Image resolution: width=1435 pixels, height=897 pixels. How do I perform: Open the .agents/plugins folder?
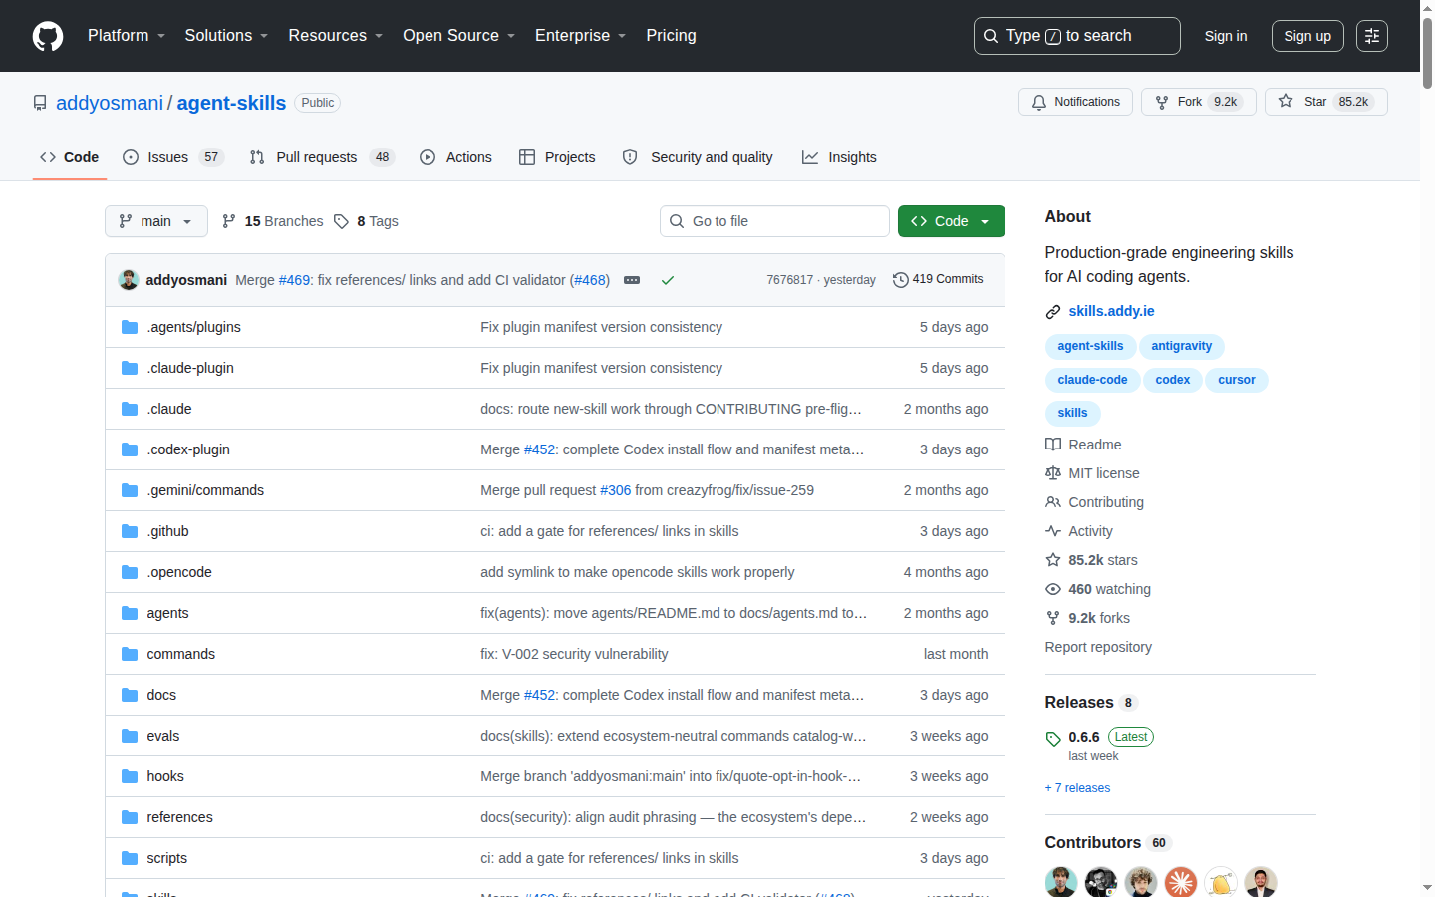pos(193,327)
